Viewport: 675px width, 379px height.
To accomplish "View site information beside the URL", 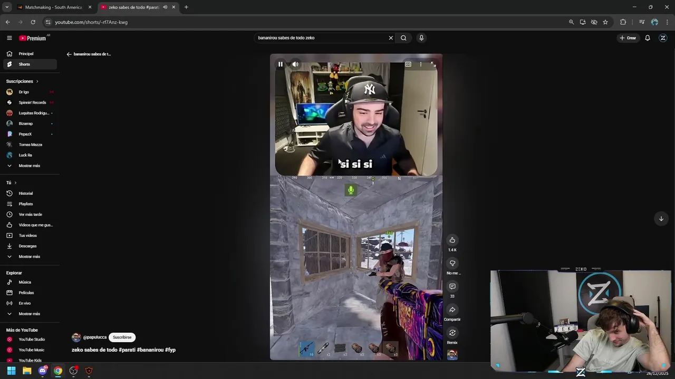I will pyautogui.click(x=48, y=22).
